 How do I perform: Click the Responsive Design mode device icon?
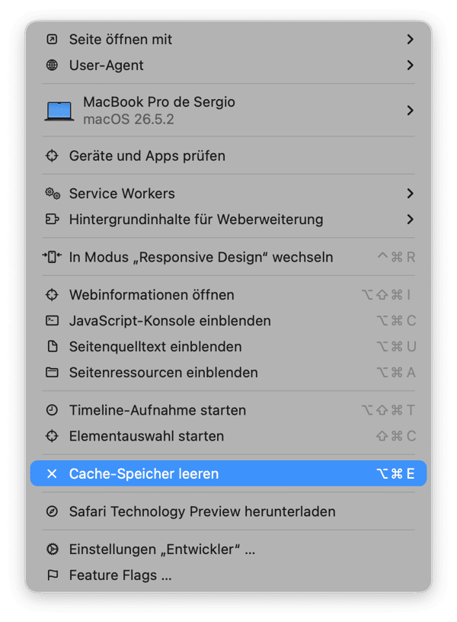[52, 257]
